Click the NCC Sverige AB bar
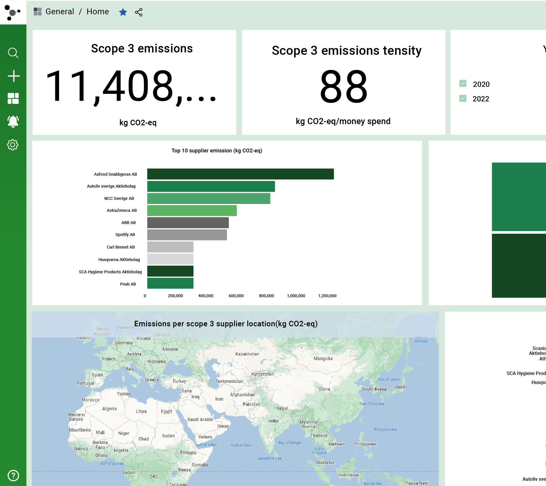The image size is (546, 486). (209, 198)
